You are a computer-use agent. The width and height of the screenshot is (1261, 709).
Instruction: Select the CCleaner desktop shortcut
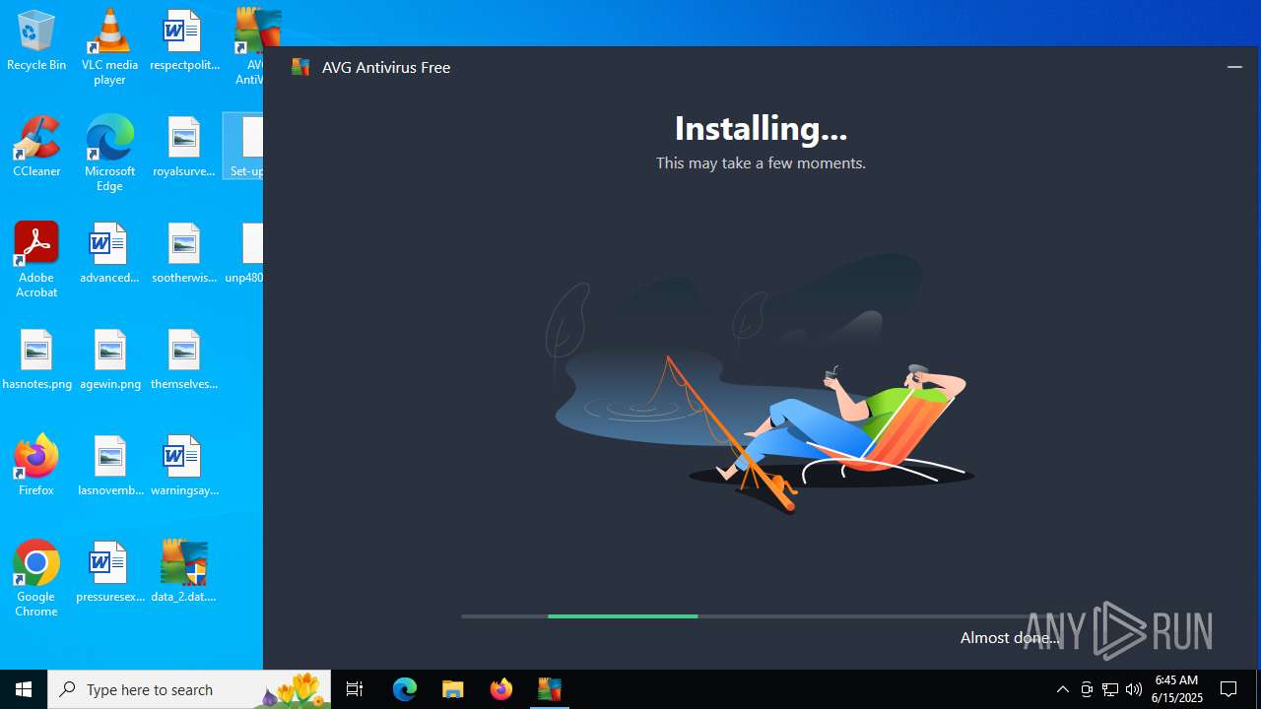coord(36,148)
